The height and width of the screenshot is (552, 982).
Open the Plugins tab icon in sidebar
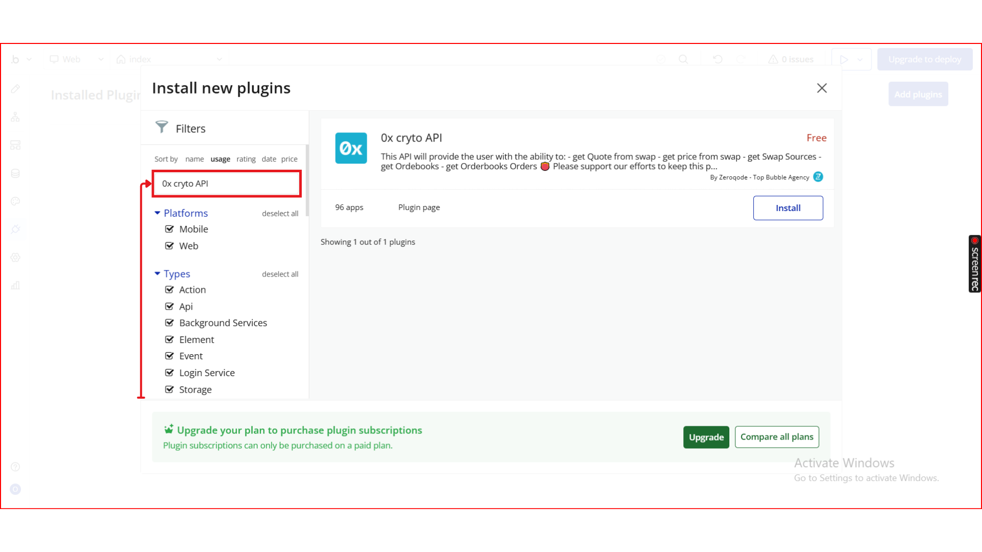pos(15,229)
